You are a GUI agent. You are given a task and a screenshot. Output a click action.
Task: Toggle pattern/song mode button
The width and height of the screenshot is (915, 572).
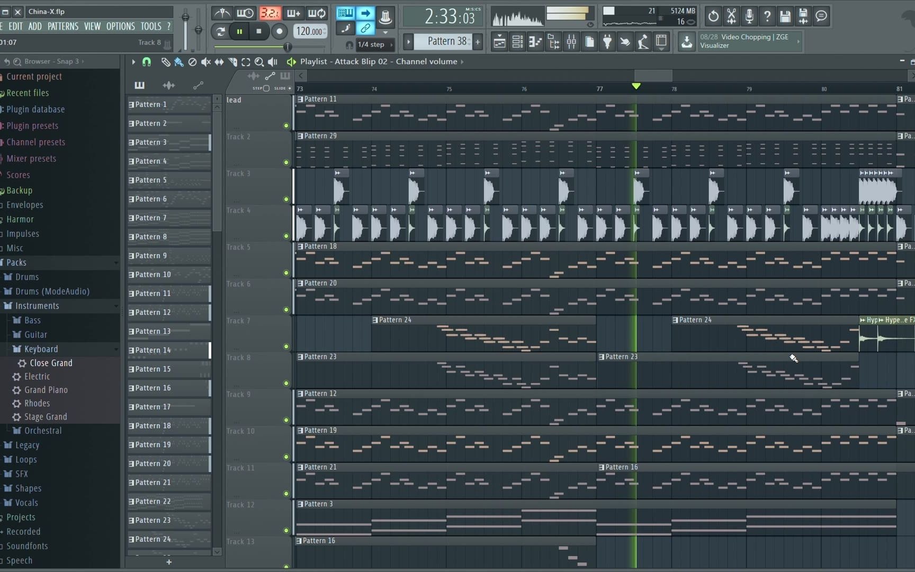220,32
